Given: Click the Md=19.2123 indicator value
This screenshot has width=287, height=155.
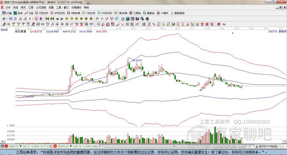Looking at the screenshot, I should (69, 31).
